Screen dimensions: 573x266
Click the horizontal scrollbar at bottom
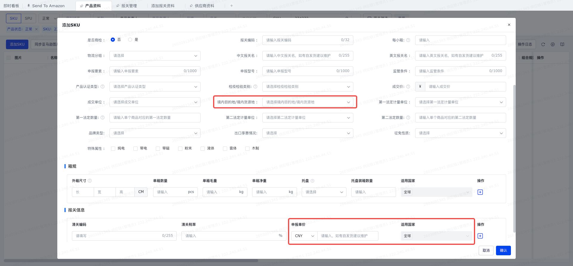pos(131,261)
